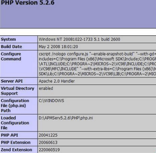Click the 220060519 Zend Extension value
This screenshot has width=156, height=153.
49,150
